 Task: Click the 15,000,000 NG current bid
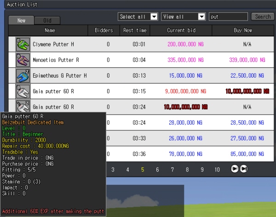click(x=185, y=76)
